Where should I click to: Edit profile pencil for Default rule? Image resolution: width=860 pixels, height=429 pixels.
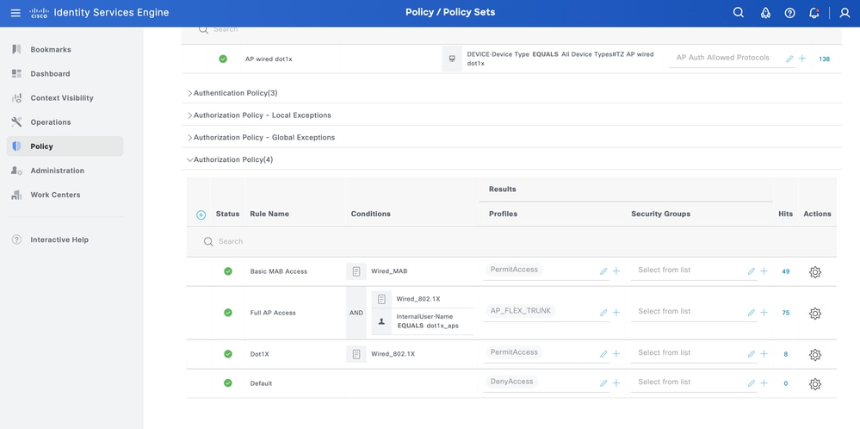click(603, 383)
